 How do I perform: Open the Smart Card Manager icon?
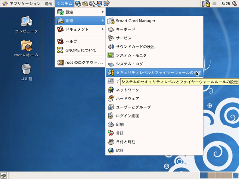pyautogui.click(x=111, y=21)
